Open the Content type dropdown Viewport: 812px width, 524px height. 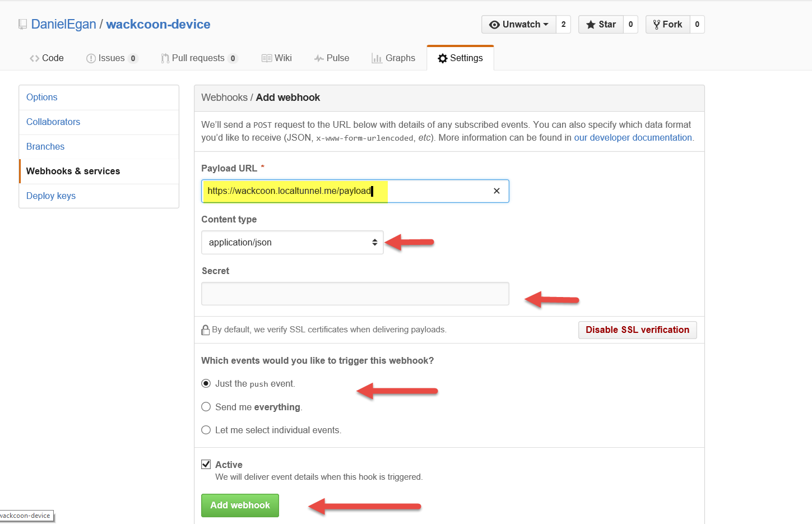coord(292,243)
